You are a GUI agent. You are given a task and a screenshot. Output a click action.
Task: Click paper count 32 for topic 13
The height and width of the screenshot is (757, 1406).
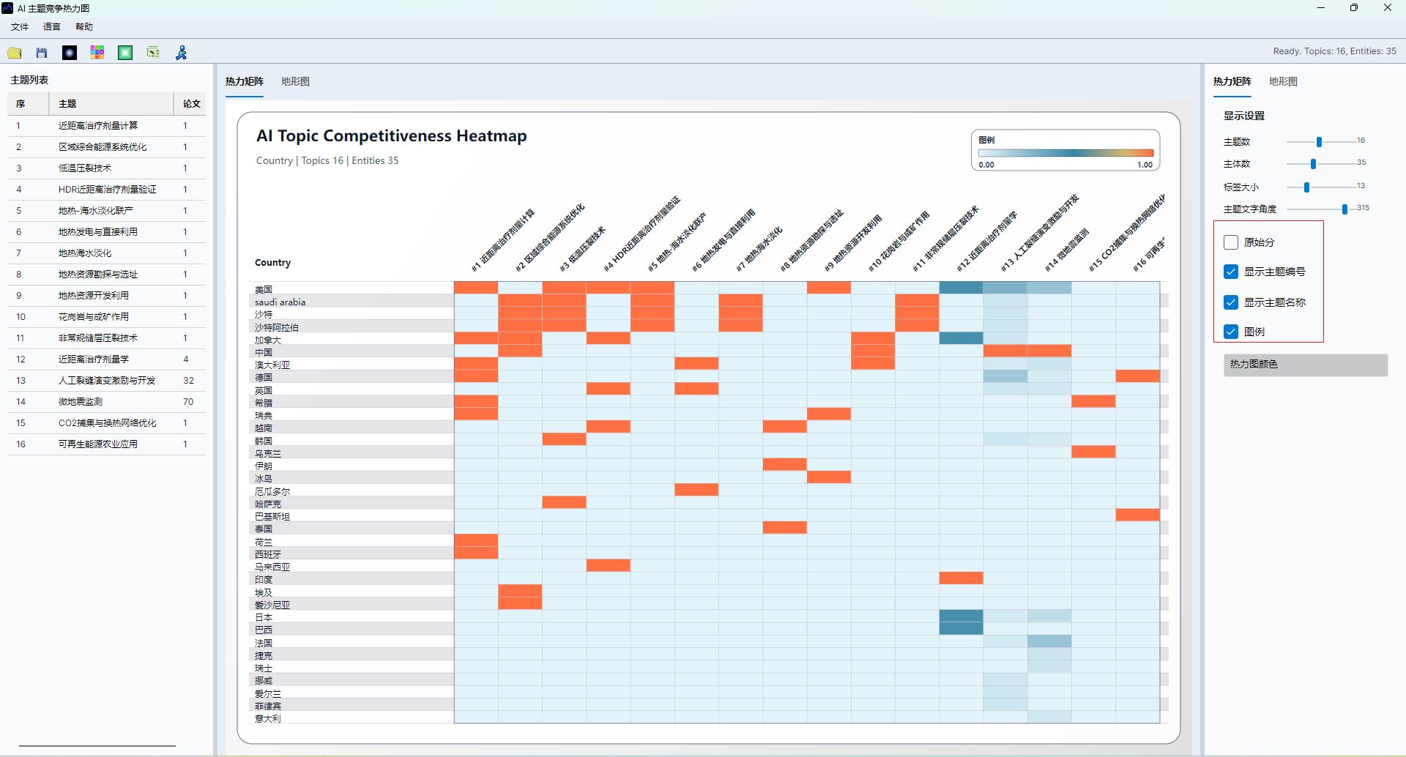[188, 381]
